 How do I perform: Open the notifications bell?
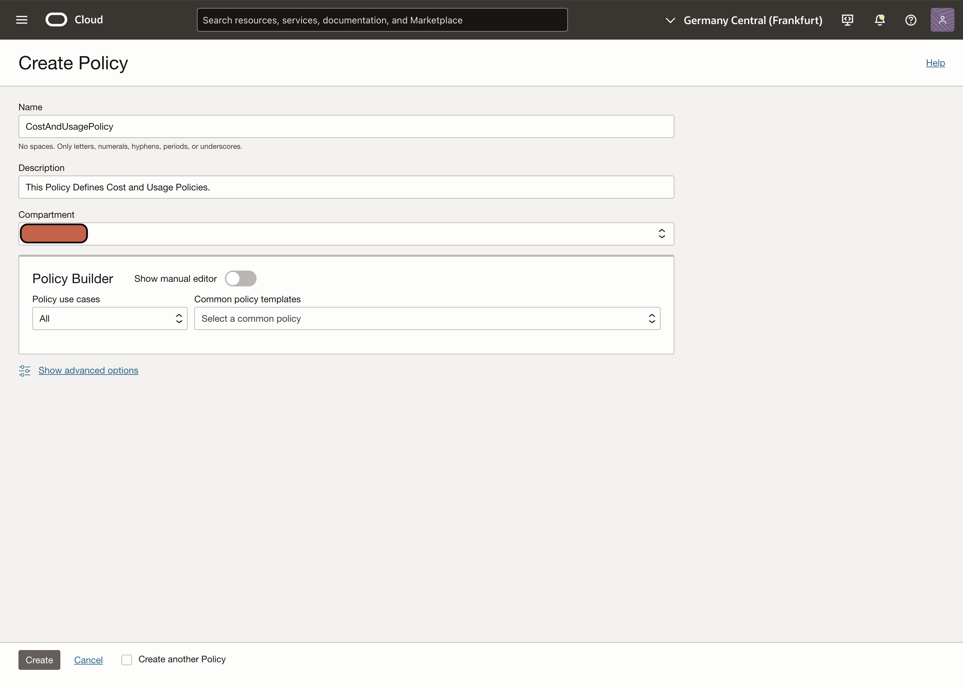point(880,20)
